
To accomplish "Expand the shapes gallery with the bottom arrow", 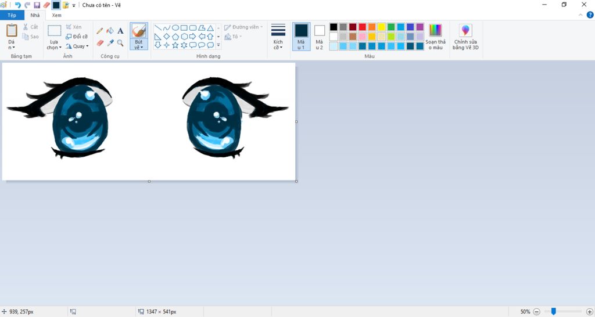I will click(218, 45).
